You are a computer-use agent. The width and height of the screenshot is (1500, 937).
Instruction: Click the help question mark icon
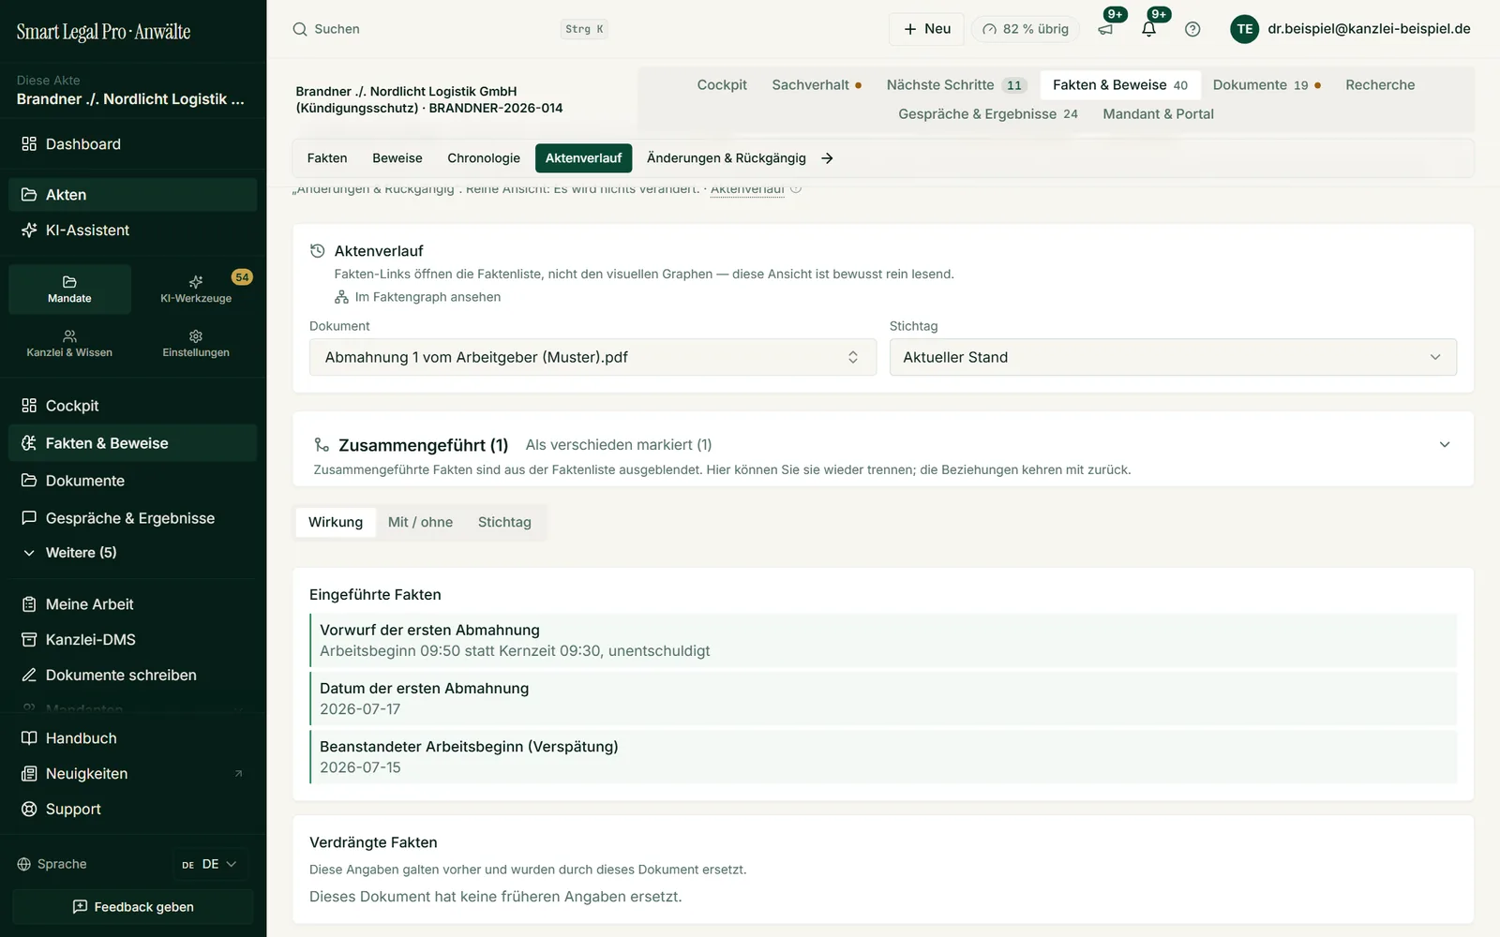click(x=1192, y=29)
